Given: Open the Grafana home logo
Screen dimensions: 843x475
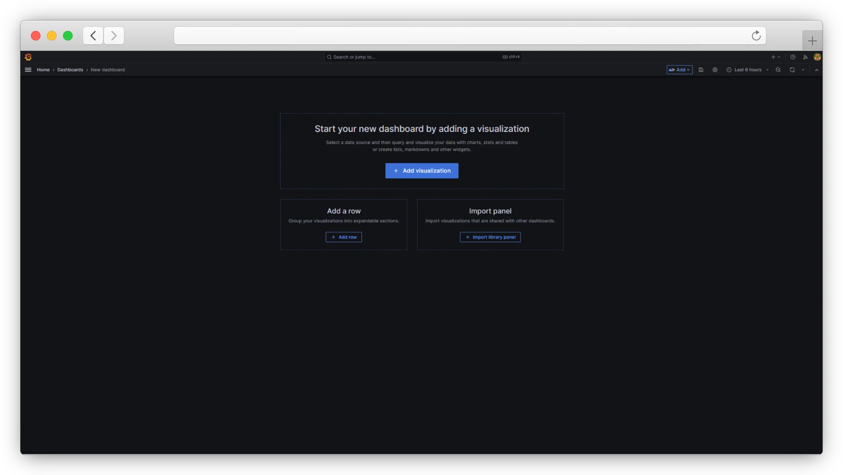Looking at the screenshot, I should tap(28, 57).
